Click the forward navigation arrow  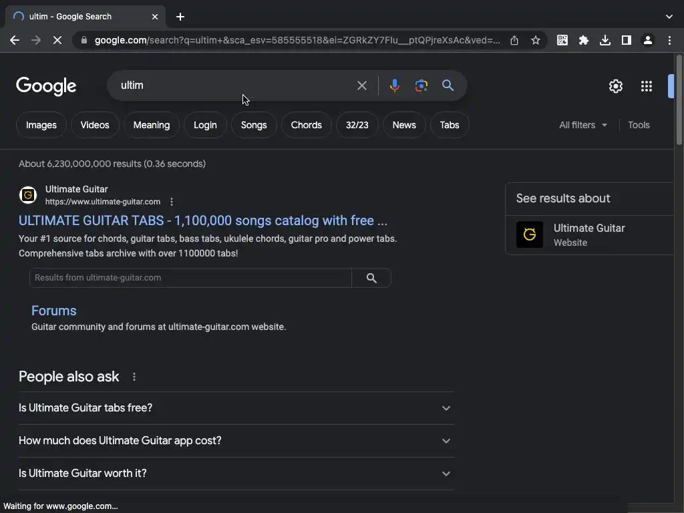[36, 40]
